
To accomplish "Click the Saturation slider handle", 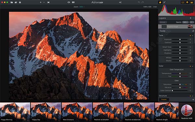I will click(x=180, y=84).
